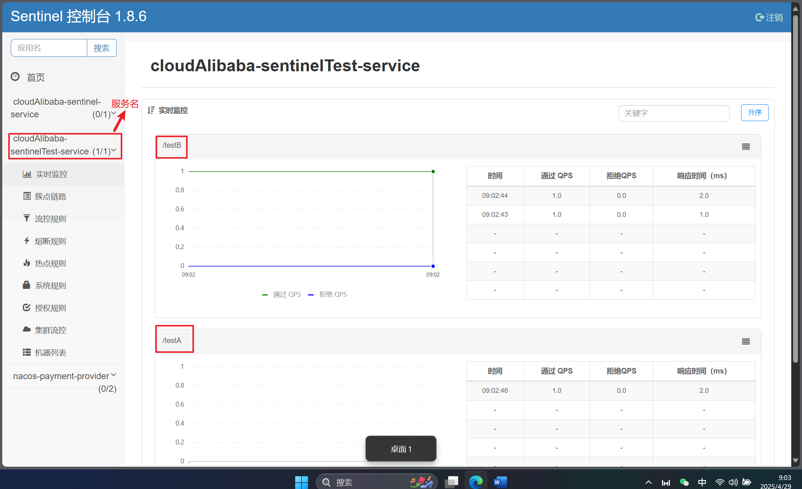Click the flow rules funnel icon
The width and height of the screenshot is (802, 489).
(27, 218)
